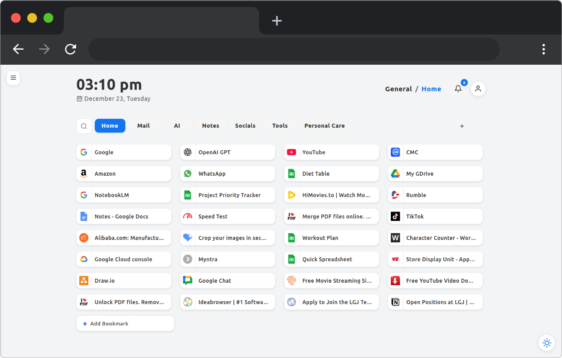Open the AI tab
The height and width of the screenshot is (358, 562).
click(x=177, y=126)
